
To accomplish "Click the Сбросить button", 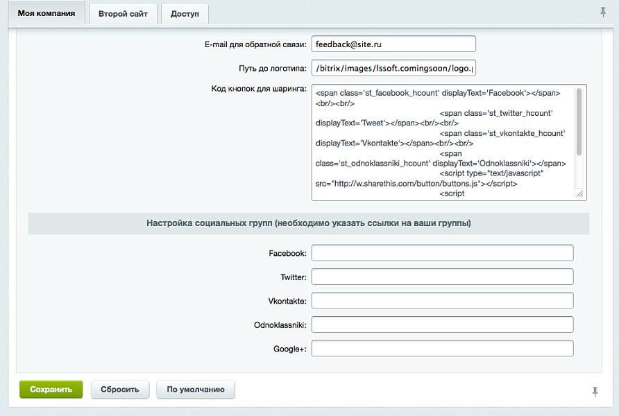I will click(119, 390).
